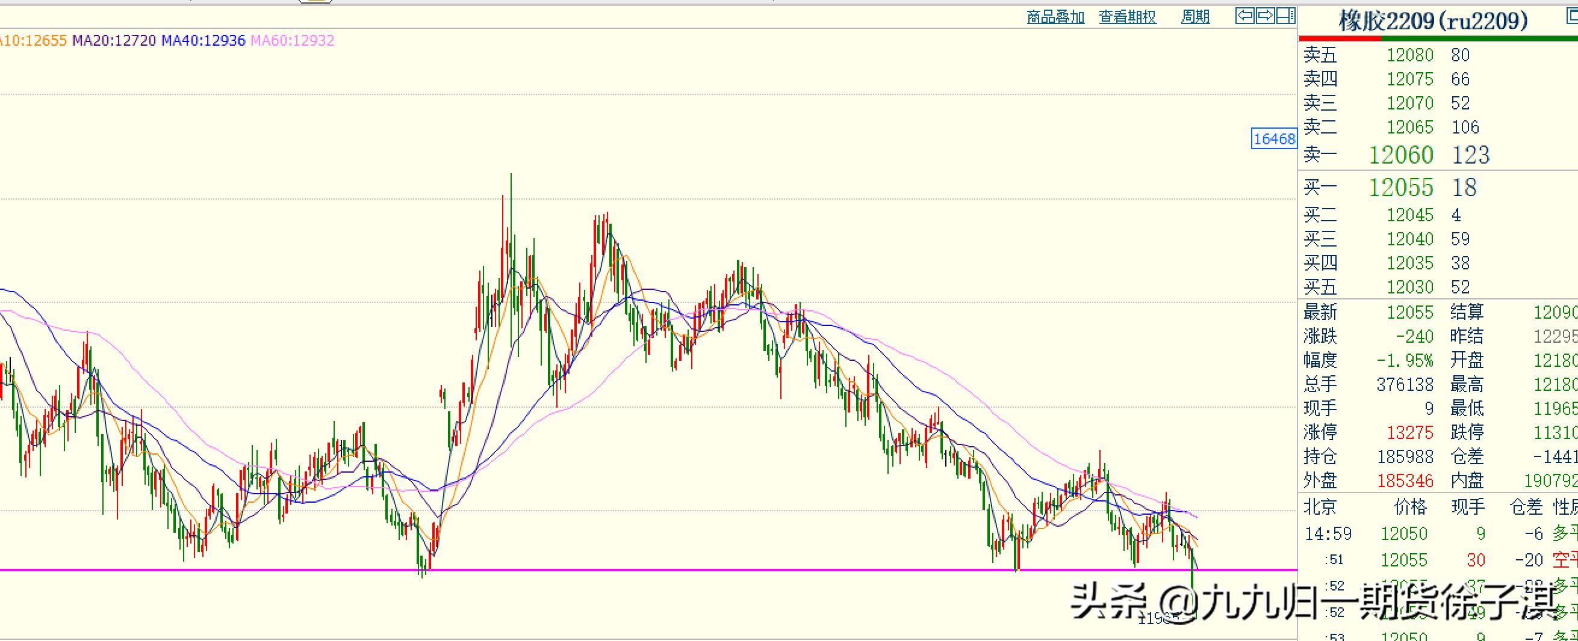Click the 买四 price 12035
Screen dimensions: 1578x641
click(1410, 263)
